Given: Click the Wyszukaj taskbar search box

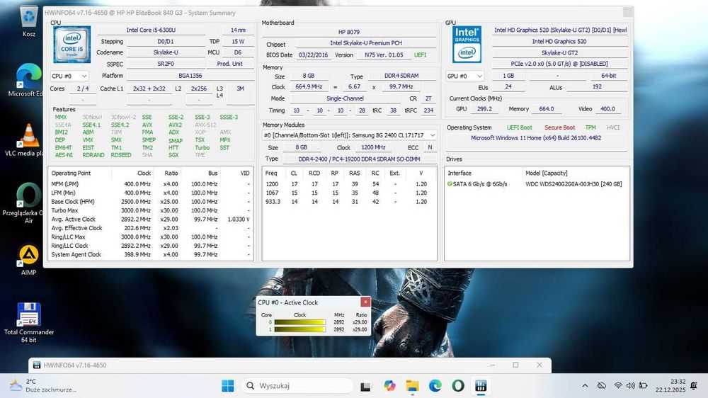Looking at the screenshot, I should pyautogui.click(x=298, y=386).
